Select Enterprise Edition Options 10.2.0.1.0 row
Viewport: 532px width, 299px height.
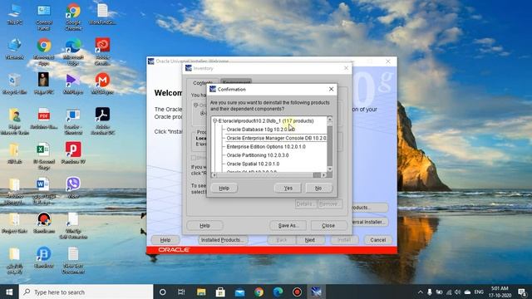coord(266,147)
